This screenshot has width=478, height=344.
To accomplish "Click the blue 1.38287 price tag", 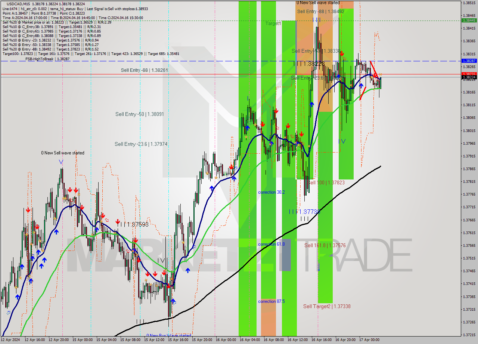I will point(469,61).
